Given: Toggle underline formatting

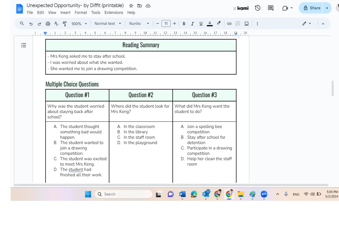Looking at the screenshot, I should 201,24.
